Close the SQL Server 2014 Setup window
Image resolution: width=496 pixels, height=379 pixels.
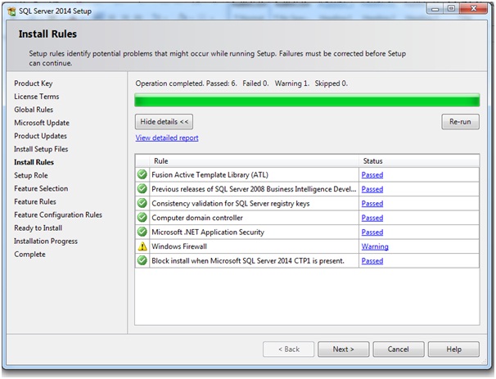473,9
